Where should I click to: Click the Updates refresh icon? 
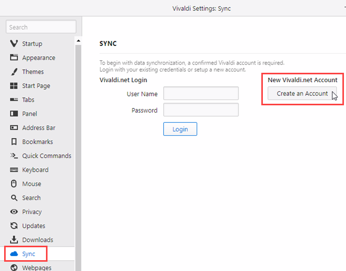[x=14, y=226]
